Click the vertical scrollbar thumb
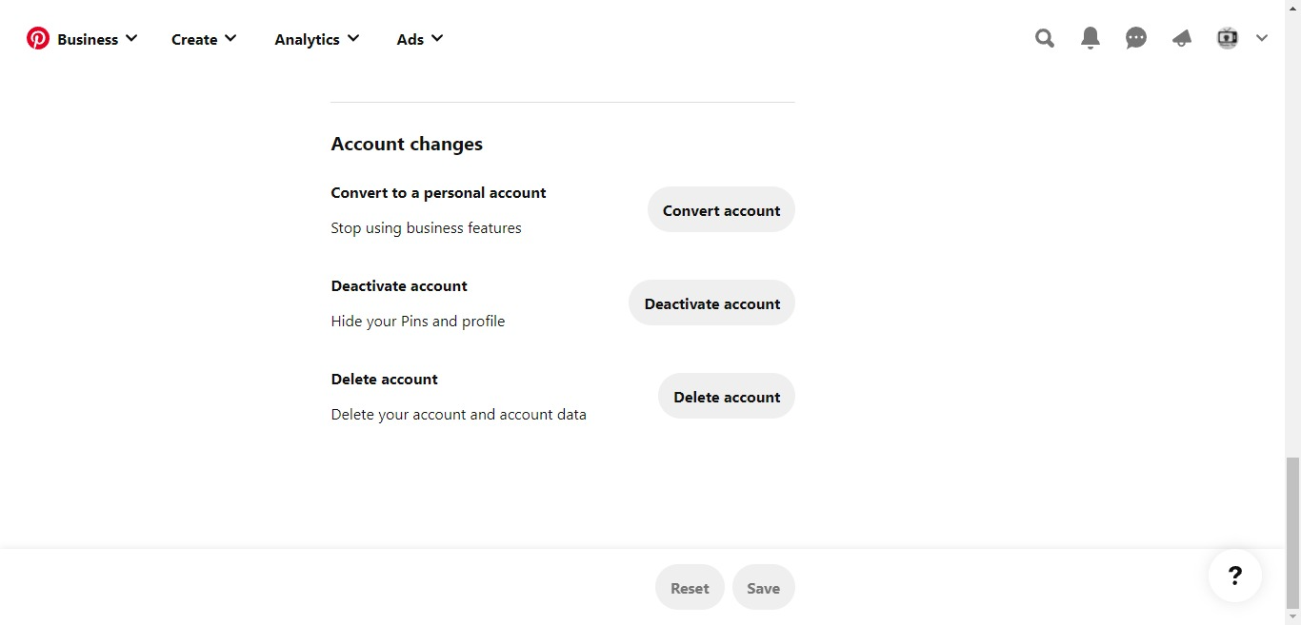 click(x=1292, y=531)
